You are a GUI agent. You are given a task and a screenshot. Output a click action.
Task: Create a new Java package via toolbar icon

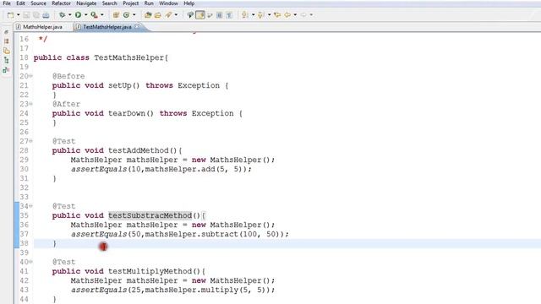(x=116, y=15)
